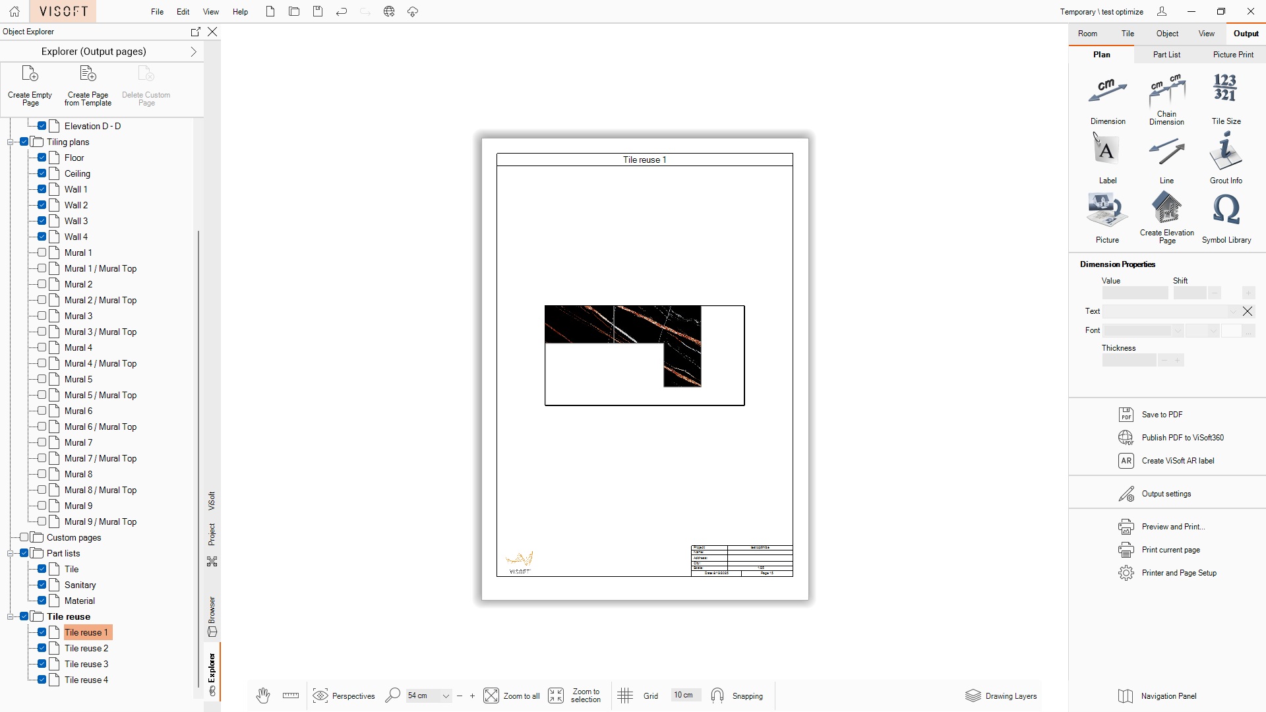Click the Tile Size icon
The height and width of the screenshot is (712, 1266).
1225,88
